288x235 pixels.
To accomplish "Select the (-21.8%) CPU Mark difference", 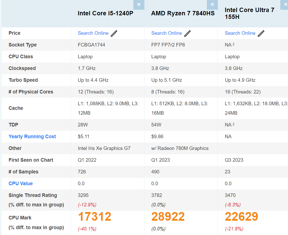I will click(x=234, y=229).
